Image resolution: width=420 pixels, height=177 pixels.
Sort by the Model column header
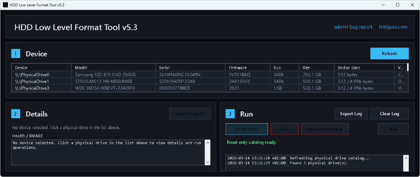[113, 68]
